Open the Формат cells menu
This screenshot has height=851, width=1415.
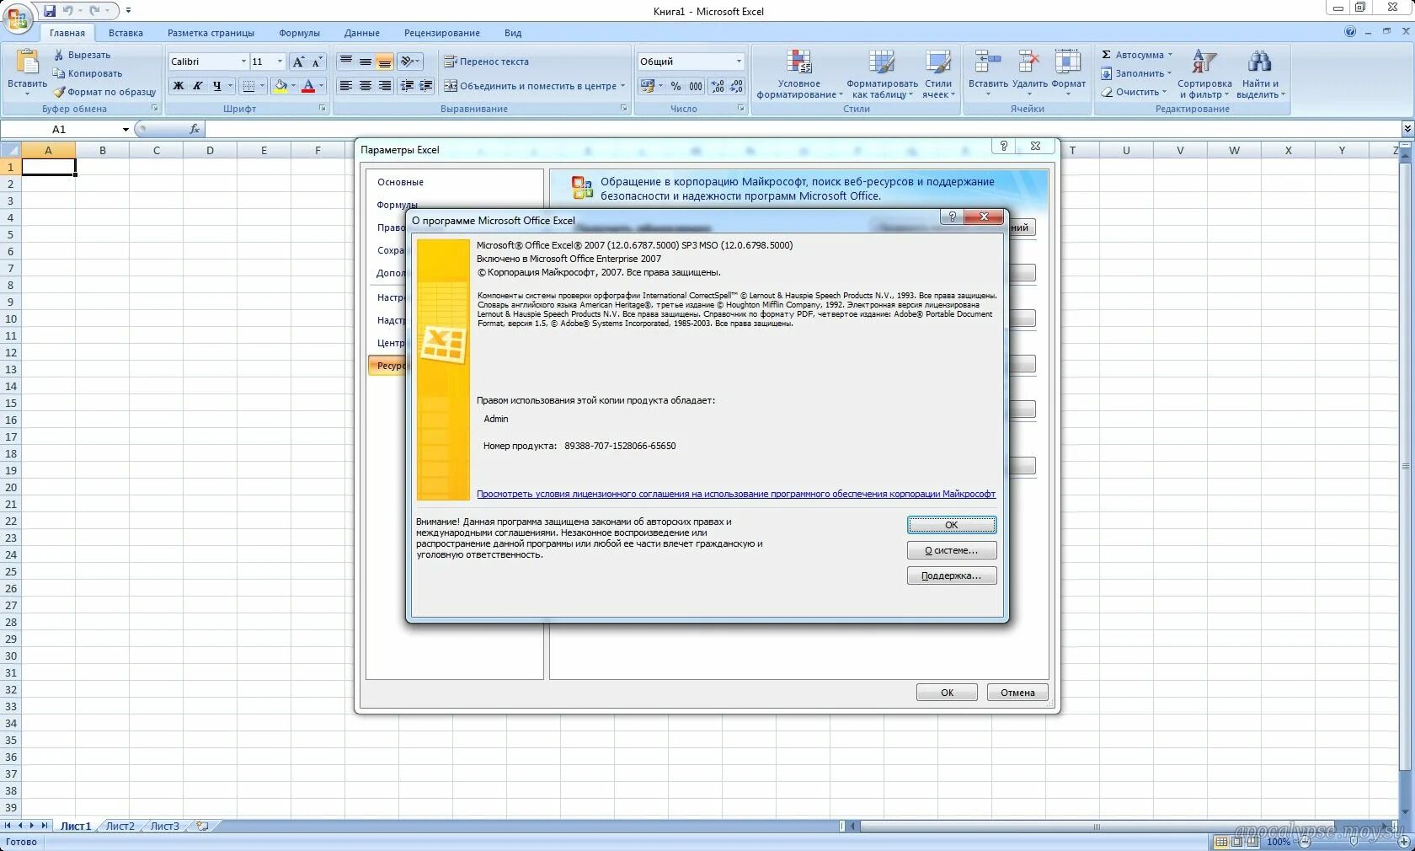pyautogui.click(x=1068, y=74)
